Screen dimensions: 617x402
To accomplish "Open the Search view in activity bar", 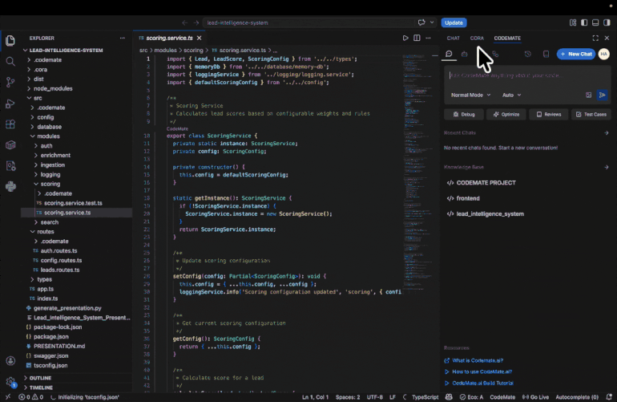I will pyautogui.click(x=10, y=62).
